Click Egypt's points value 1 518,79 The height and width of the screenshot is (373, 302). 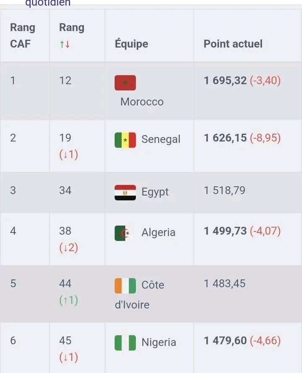(224, 190)
